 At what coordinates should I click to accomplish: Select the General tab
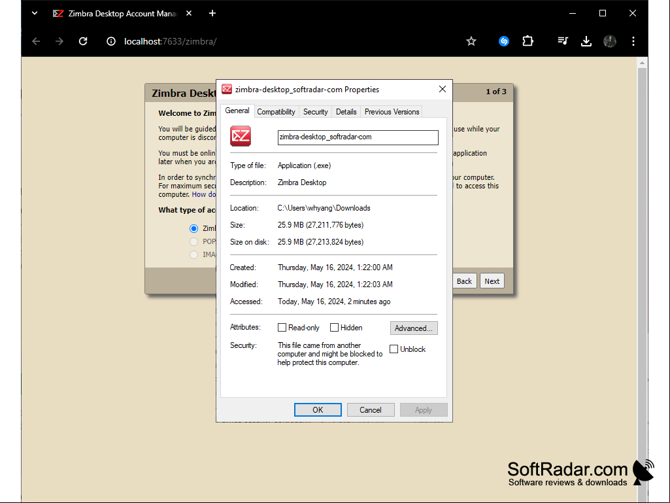click(237, 111)
